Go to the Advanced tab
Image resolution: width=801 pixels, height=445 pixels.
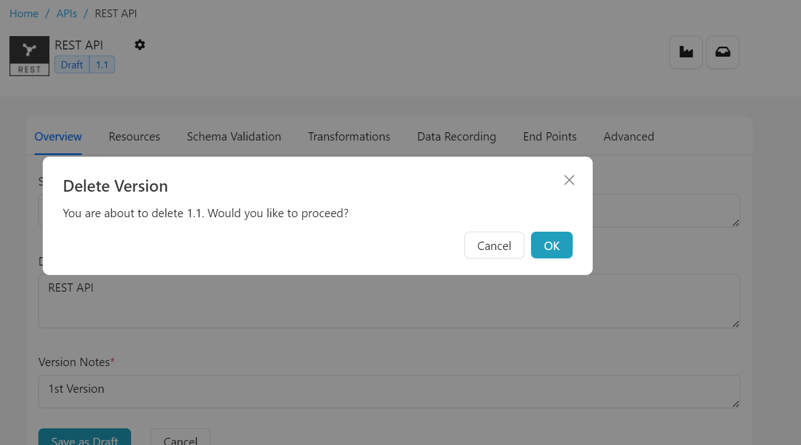(x=629, y=137)
